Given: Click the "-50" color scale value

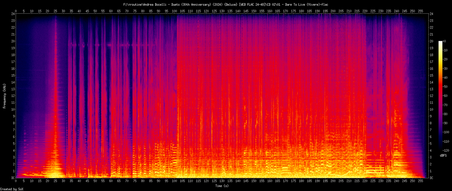Looking at the screenshot, I should click(x=446, y=87).
